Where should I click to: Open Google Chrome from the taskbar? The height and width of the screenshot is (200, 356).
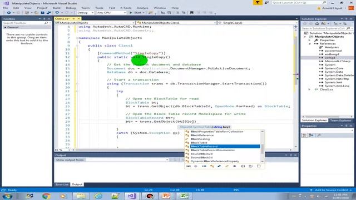coord(46,196)
